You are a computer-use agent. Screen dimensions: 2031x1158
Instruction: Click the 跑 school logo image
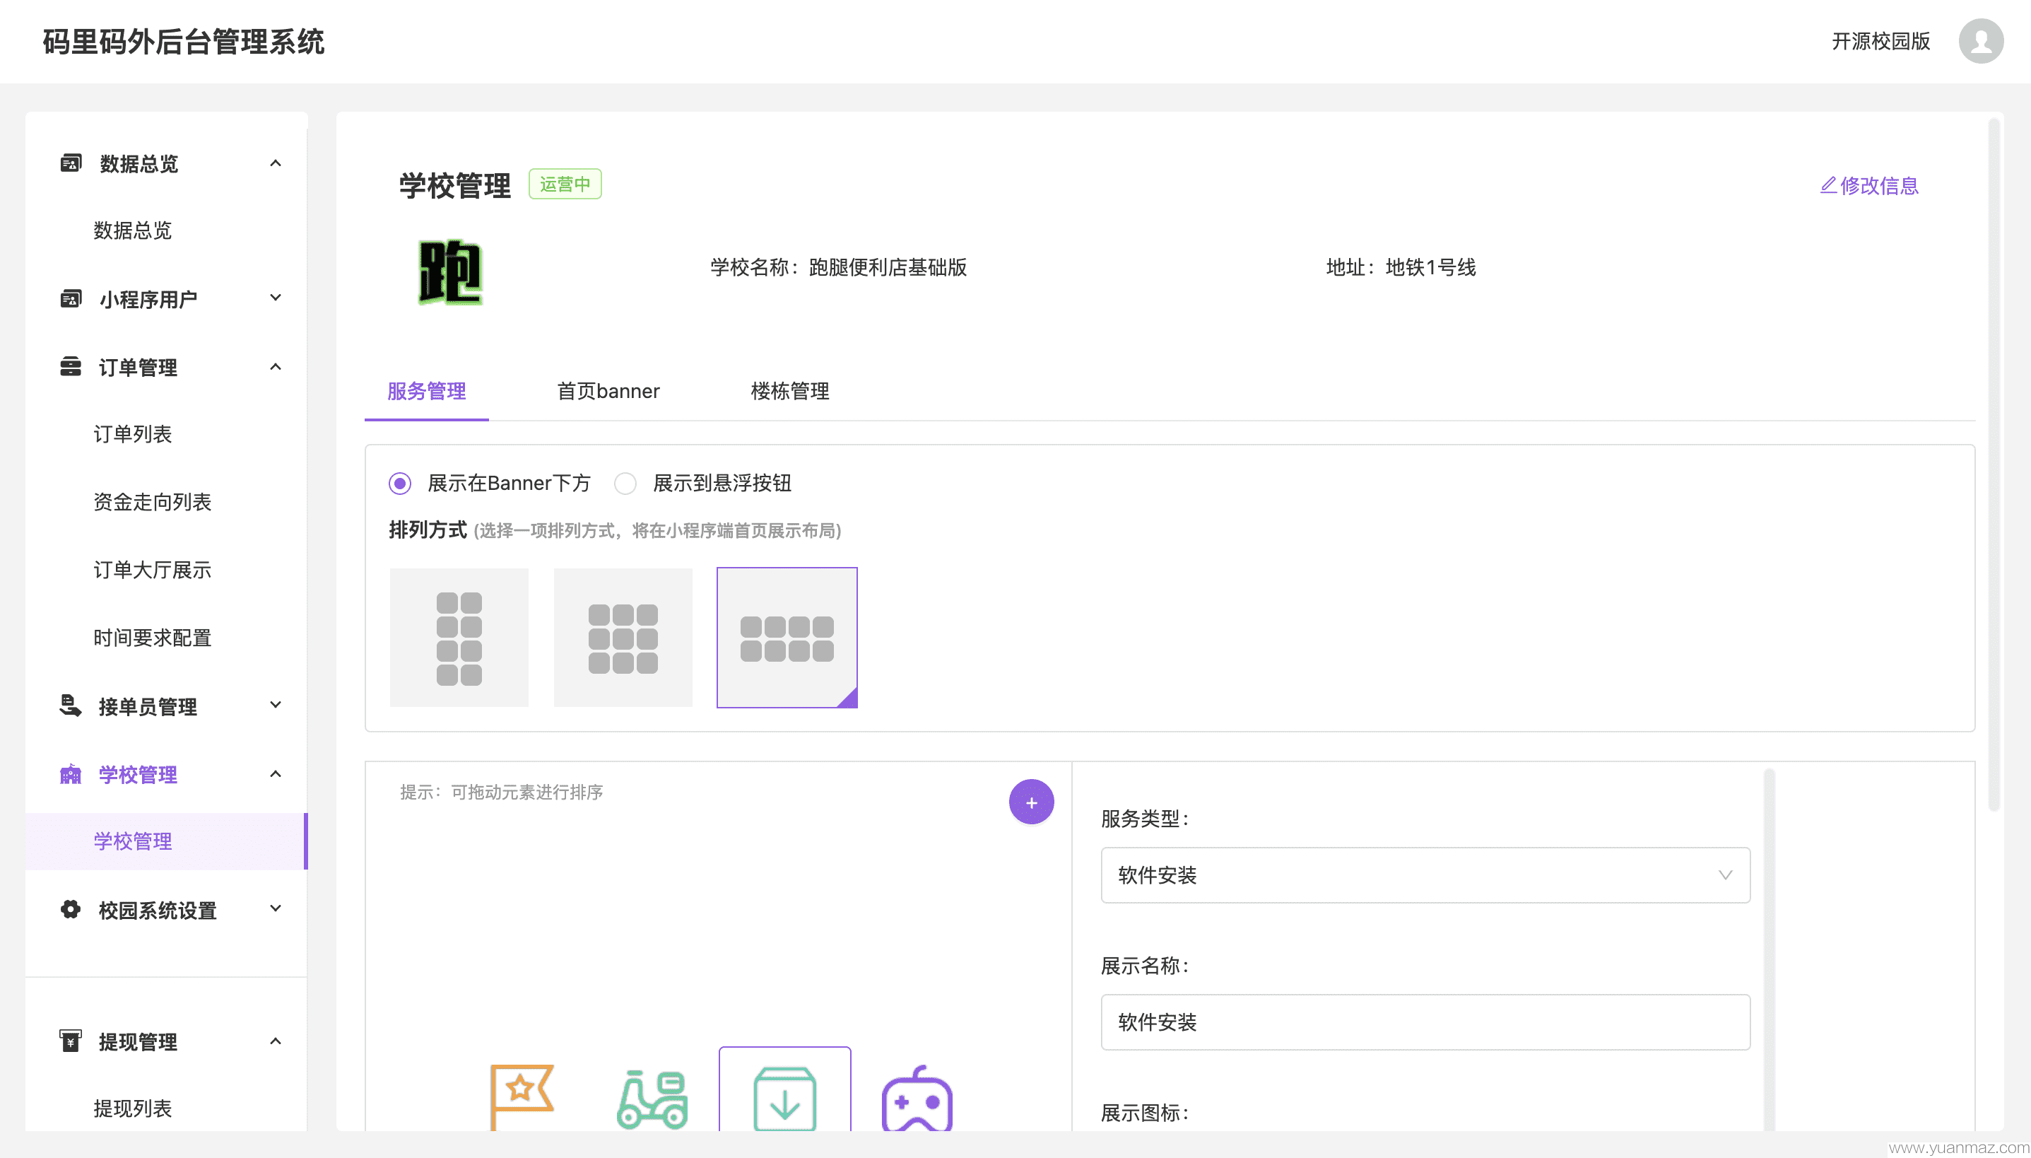coord(451,272)
